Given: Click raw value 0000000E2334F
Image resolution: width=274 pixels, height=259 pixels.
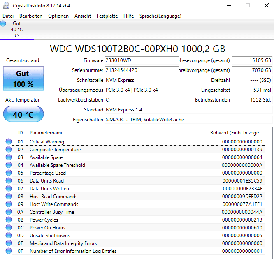Looking at the screenshot, I should [x=243, y=189].
